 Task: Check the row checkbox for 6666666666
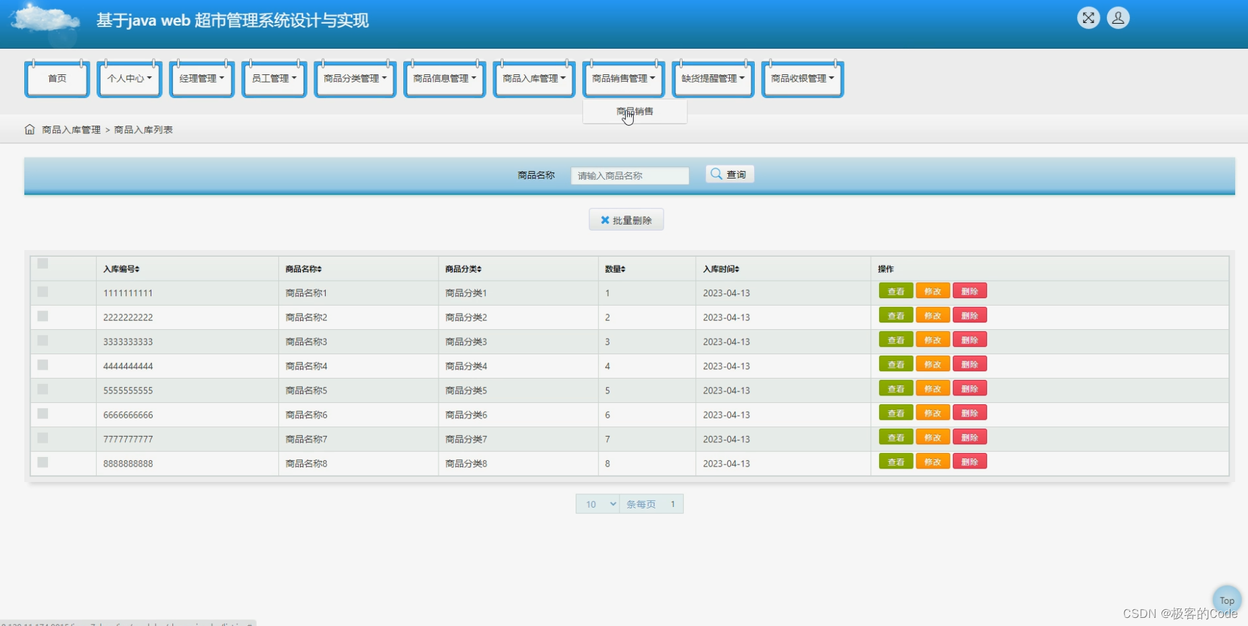pyautogui.click(x=43, y=414)
